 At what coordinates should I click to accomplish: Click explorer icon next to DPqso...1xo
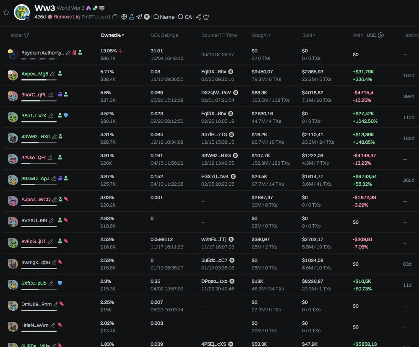tap(232, 281)
